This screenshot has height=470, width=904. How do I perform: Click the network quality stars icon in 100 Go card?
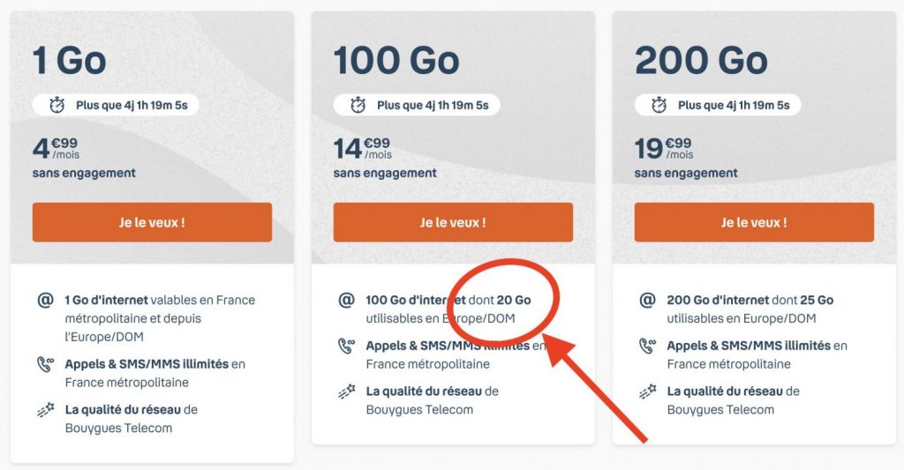[347, 392]
